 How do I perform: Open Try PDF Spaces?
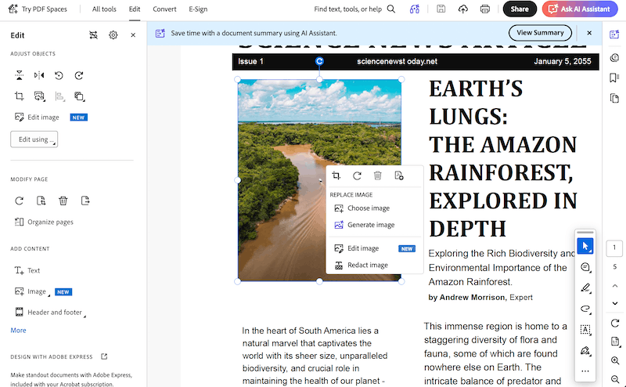[38, 9]
